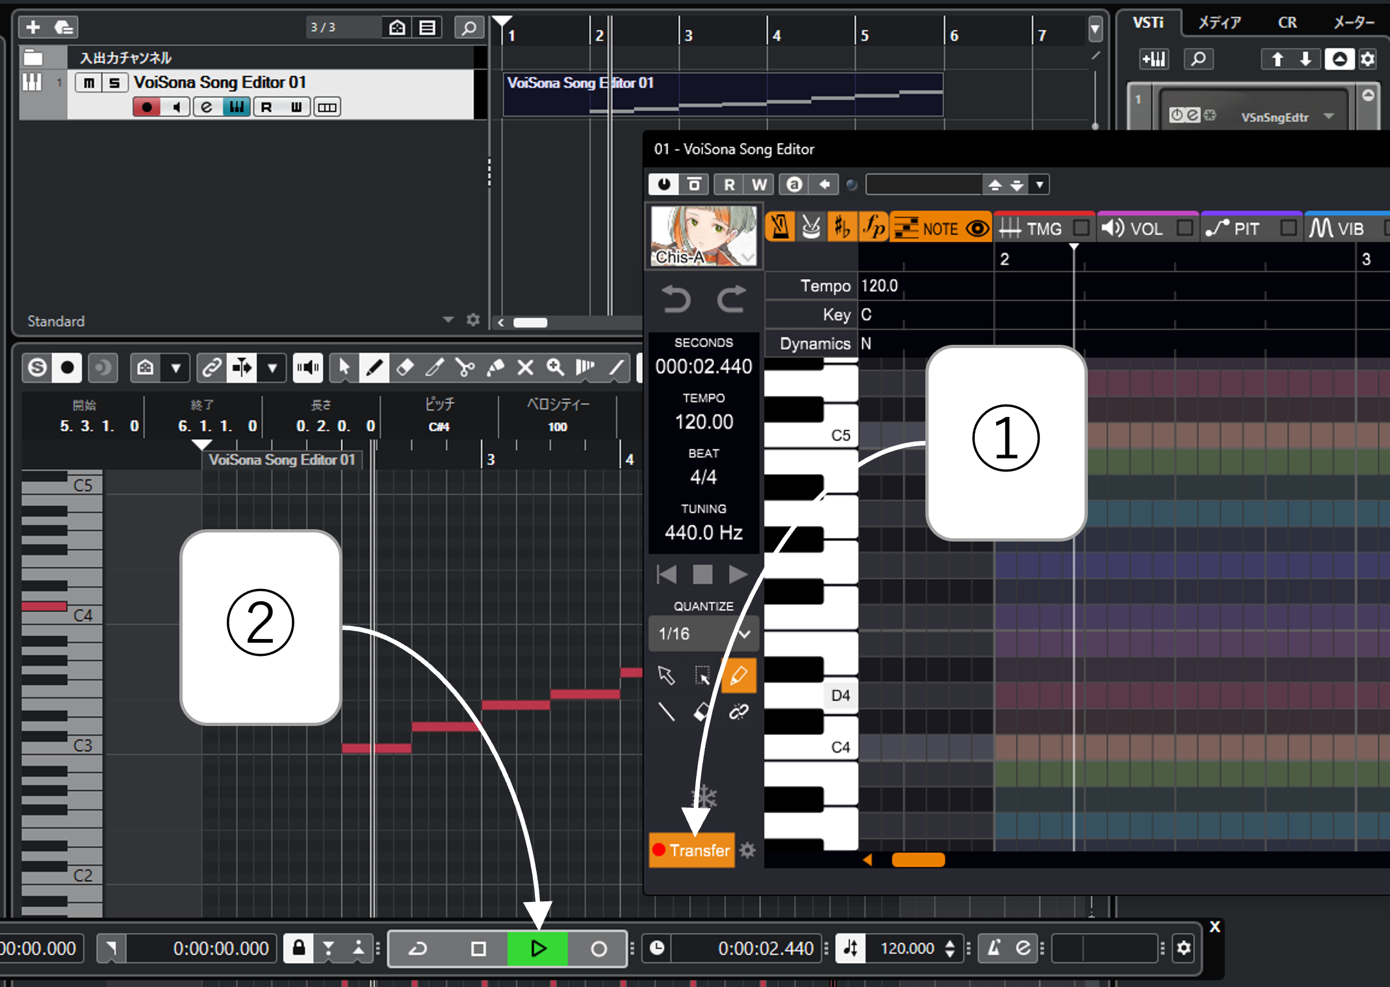Solo the VoiSona Song Editor 01 track
This screenshot has width=1390, height=987.
pos(114,82)
